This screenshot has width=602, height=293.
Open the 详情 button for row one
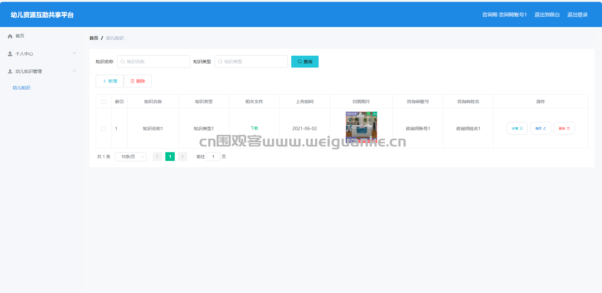517,128
